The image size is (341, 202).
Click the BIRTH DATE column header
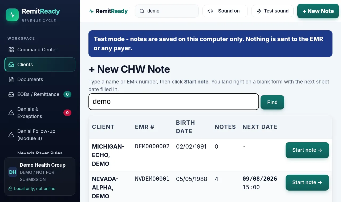[x=185, y=127]
